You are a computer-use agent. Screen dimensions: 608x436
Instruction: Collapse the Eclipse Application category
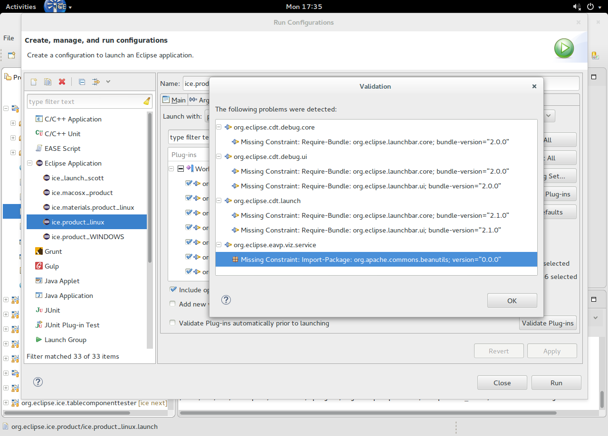pyautogui.click(x=30, y=163)
